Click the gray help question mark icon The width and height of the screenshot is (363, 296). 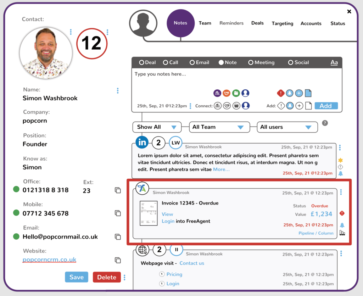[x=325, y=123]
